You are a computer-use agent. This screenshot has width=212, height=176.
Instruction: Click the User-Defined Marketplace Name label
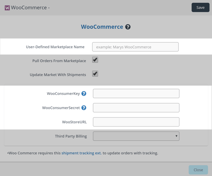pos(55,47)
